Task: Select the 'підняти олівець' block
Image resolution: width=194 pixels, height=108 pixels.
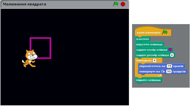Action: pos(148,80)
